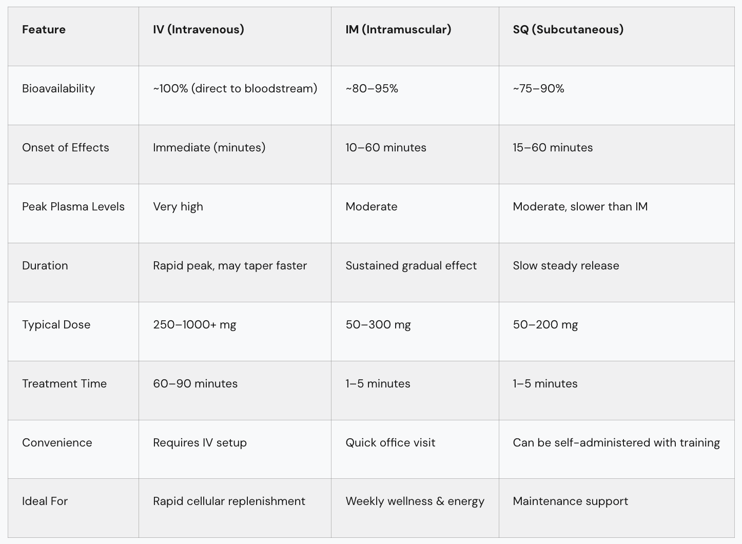The image size is (742, 544).
Task: Click the Bioavailability row label
Action: coord(58,89)
